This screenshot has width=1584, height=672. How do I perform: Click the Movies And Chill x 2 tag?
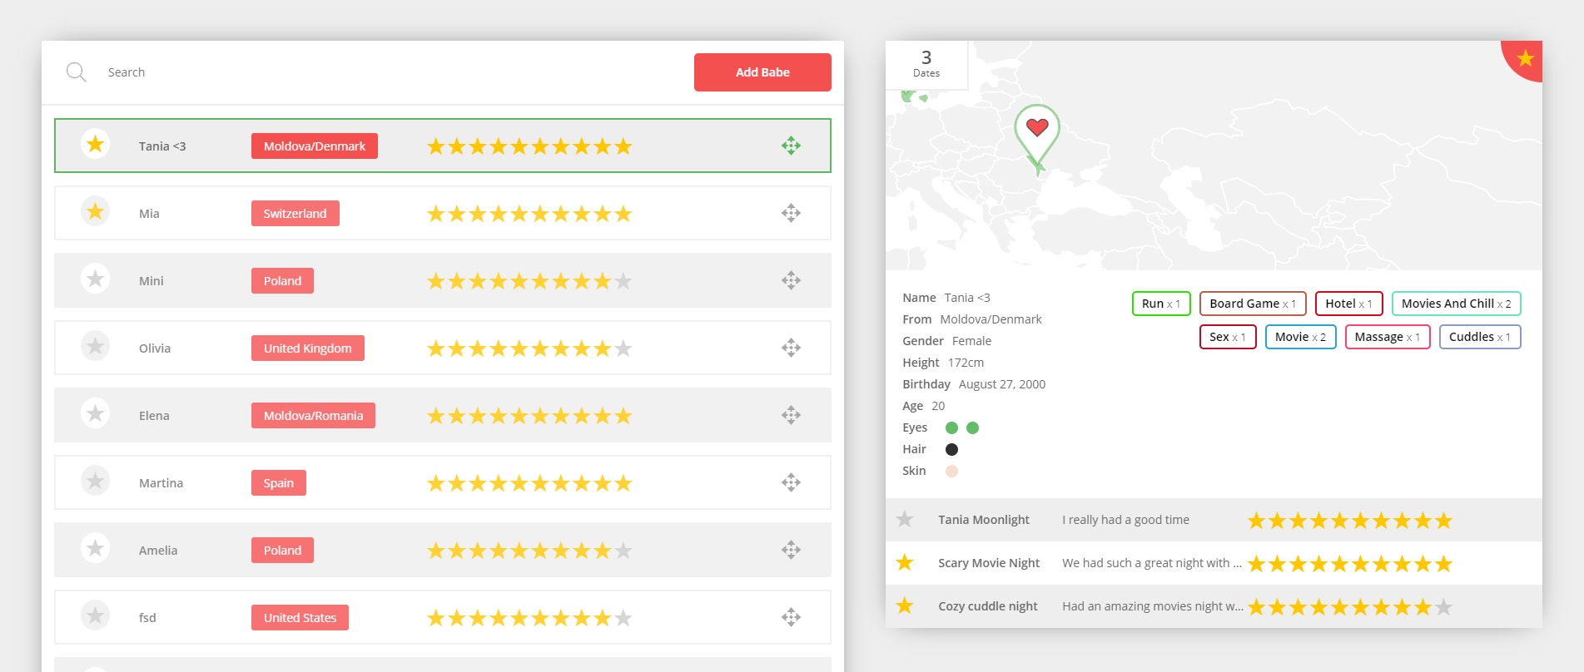pos(1456,304)
